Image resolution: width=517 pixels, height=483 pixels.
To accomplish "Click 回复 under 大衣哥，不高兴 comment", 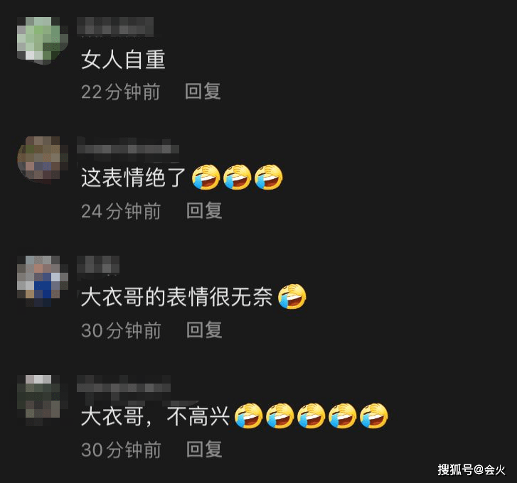I will point(204,450).
